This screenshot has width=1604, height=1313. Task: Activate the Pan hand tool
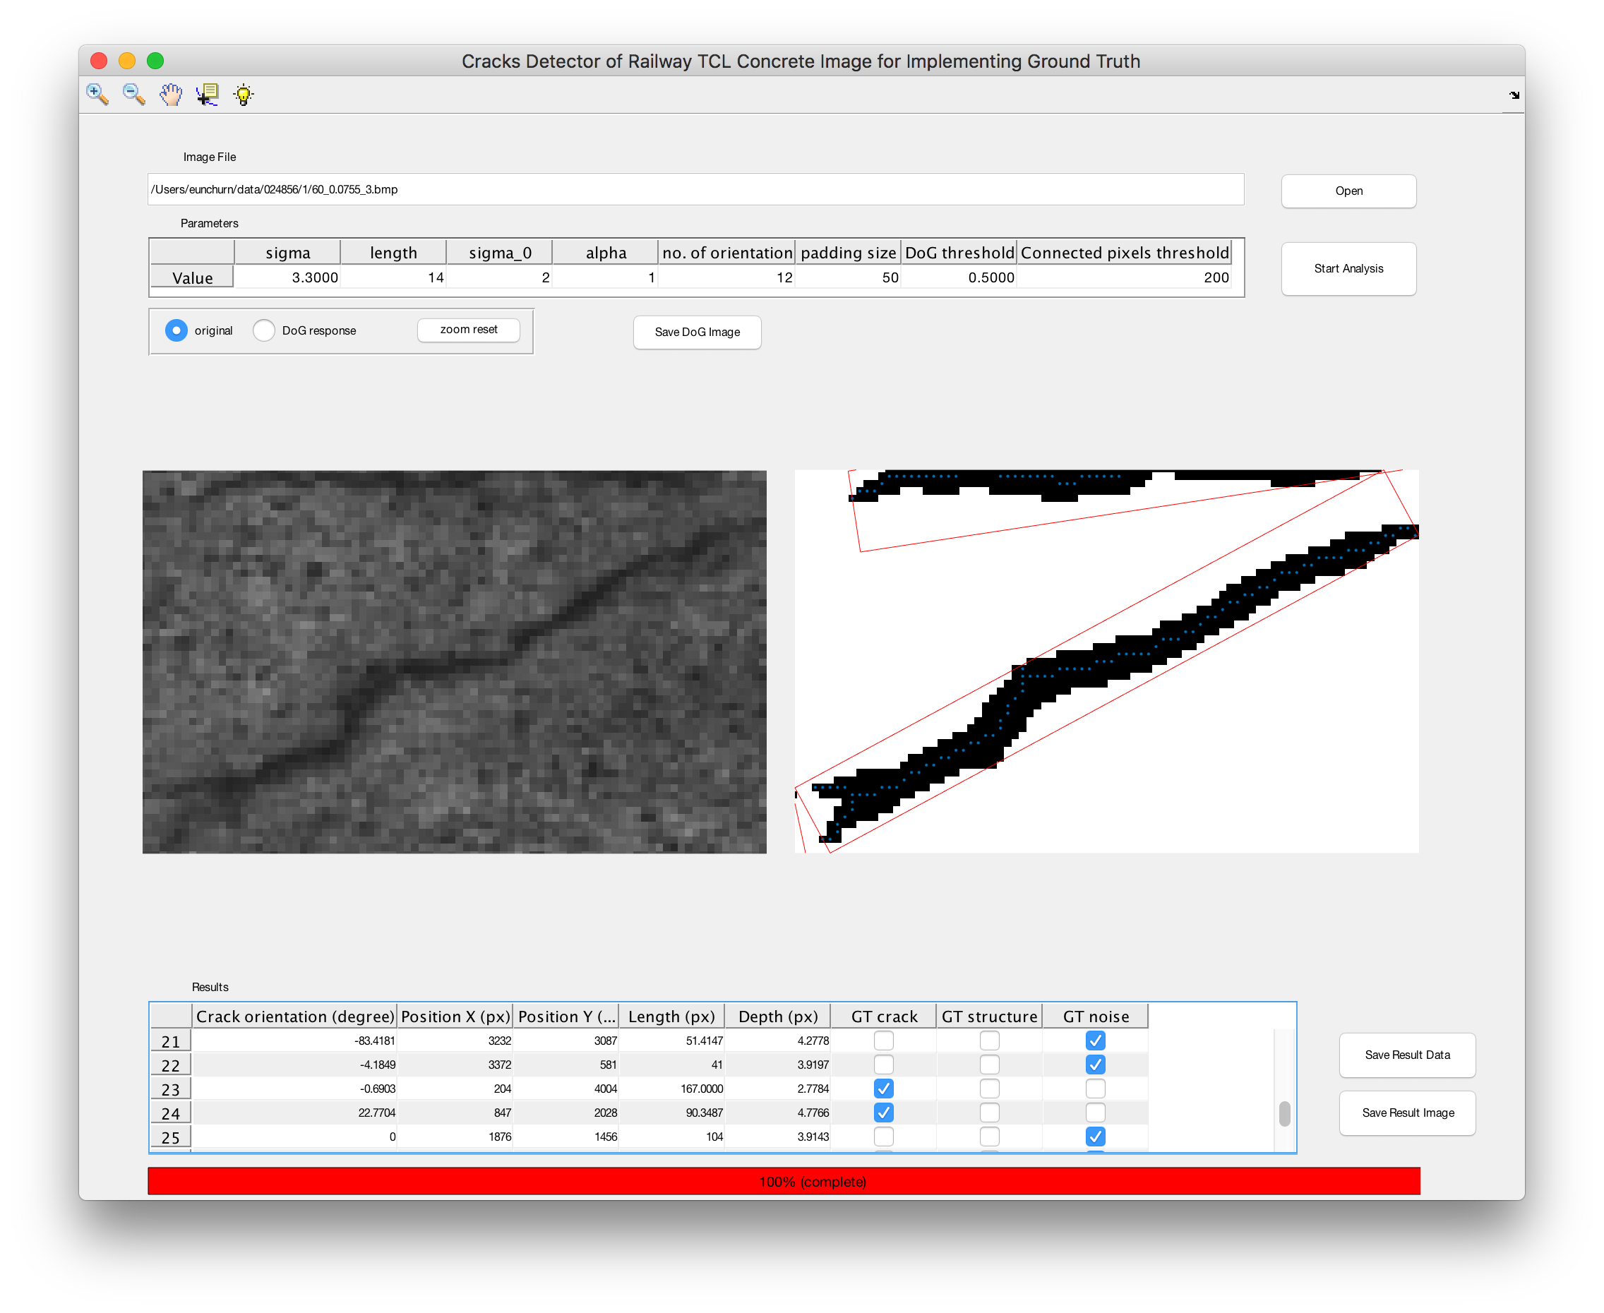click(x=171, y=95)
